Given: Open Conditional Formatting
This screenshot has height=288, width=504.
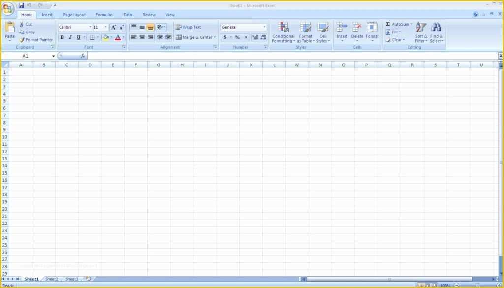Looking at the screenshot, I should (283, 32).
